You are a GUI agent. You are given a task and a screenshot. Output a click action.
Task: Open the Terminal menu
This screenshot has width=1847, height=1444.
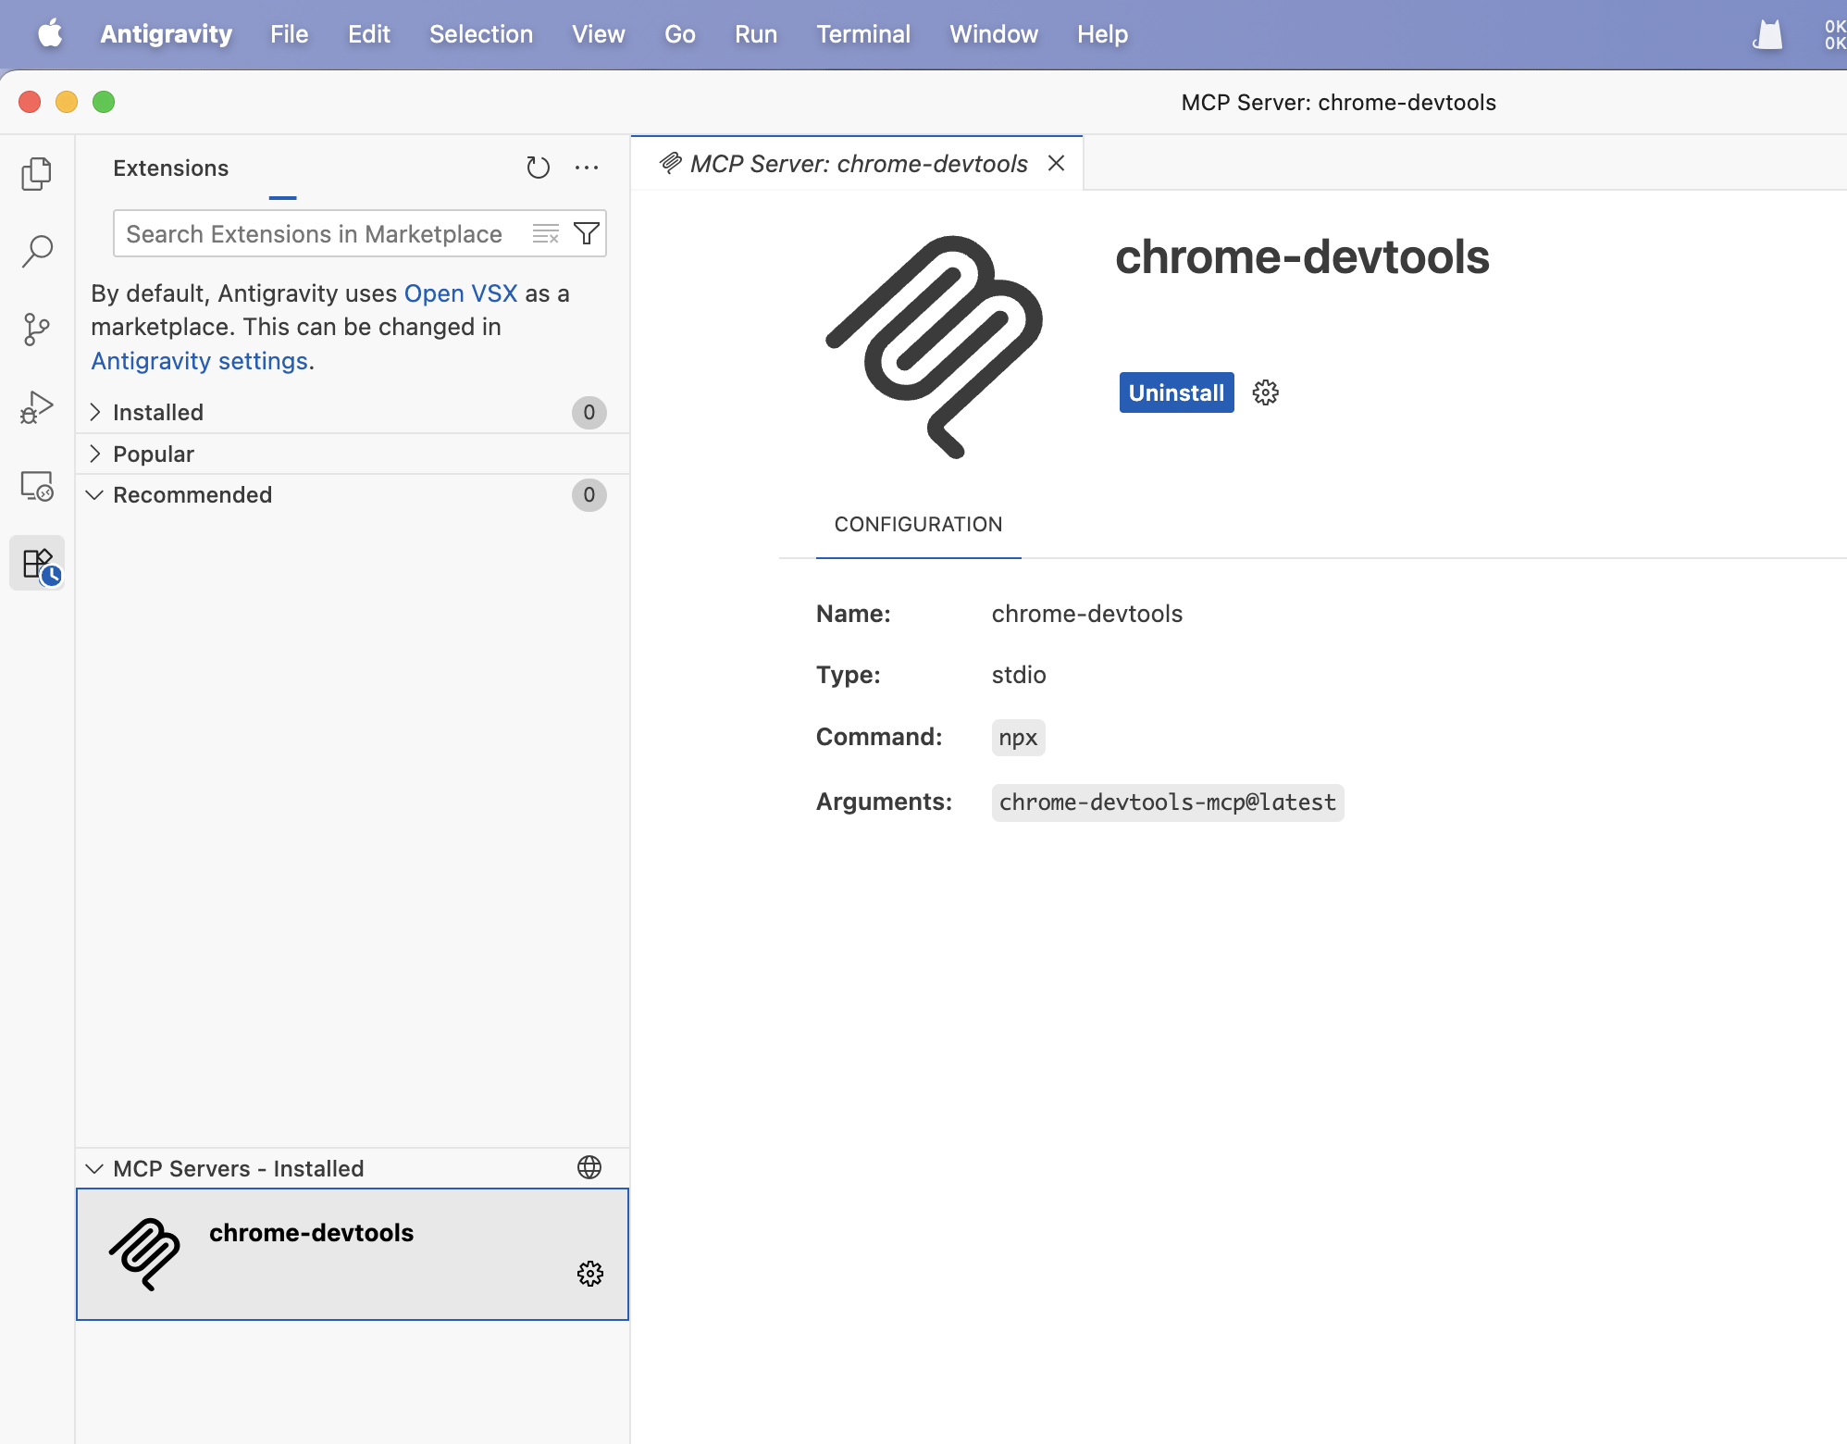(x=862, y=34)
